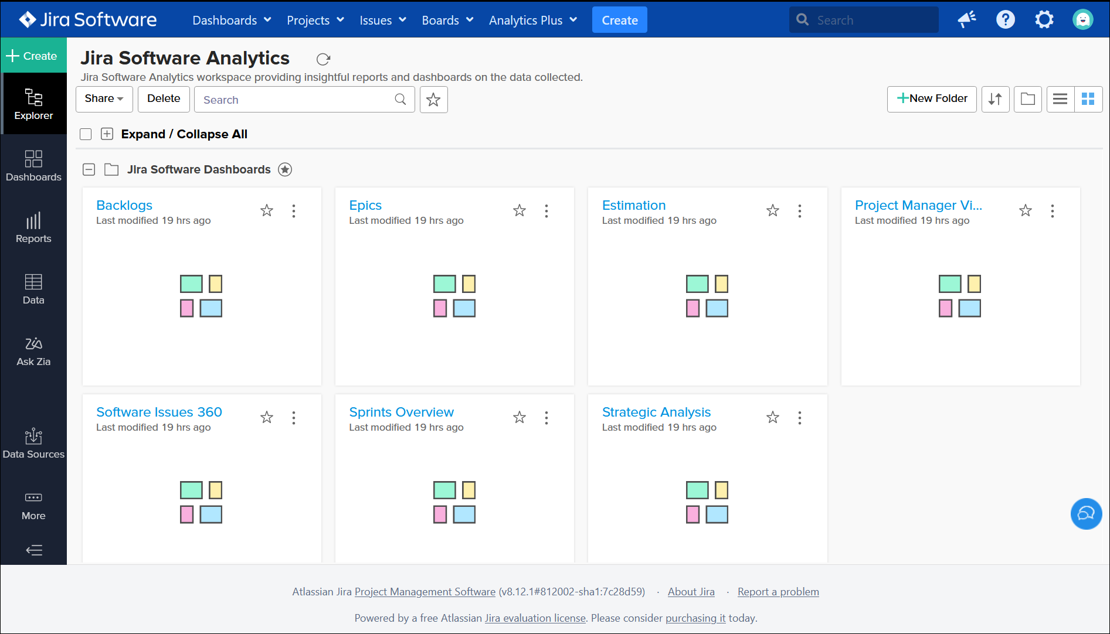1110x634 pixels.
Task: Open the Boards top navigation menu
Action: [x=447, y=20]
